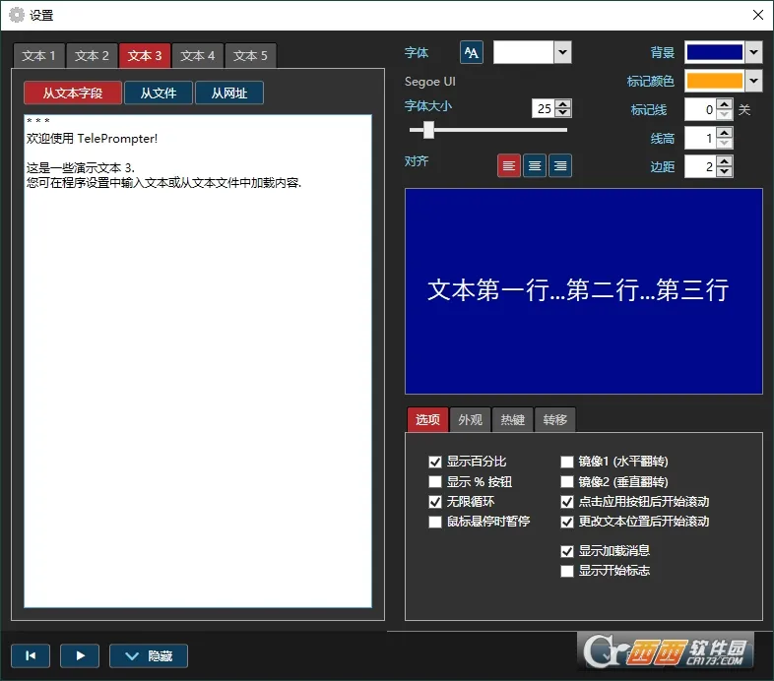Switch to the 文本 2 tab

(92, 56)
